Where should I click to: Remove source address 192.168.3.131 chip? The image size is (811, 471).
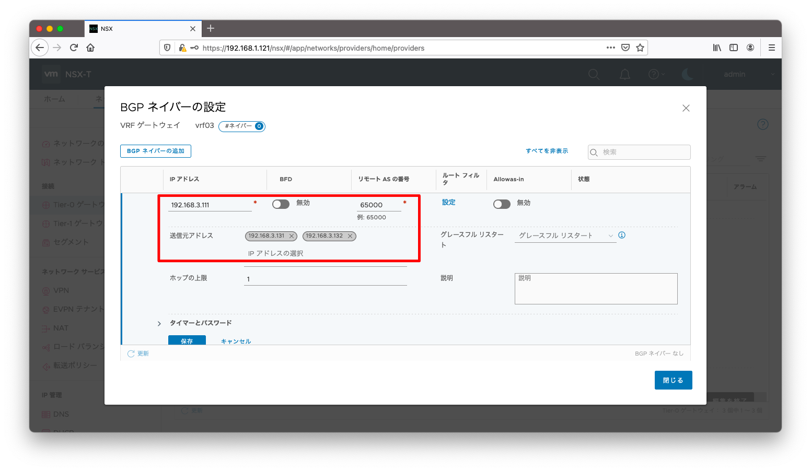(x=292, y=236)
